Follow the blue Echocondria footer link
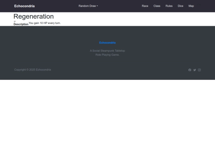This screenshot has height=161, width=215. tap(107, 43)
